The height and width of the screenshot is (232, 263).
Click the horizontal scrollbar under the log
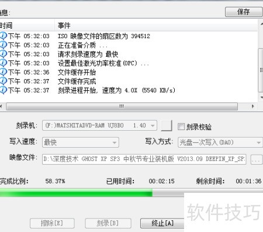pos(122,107)
